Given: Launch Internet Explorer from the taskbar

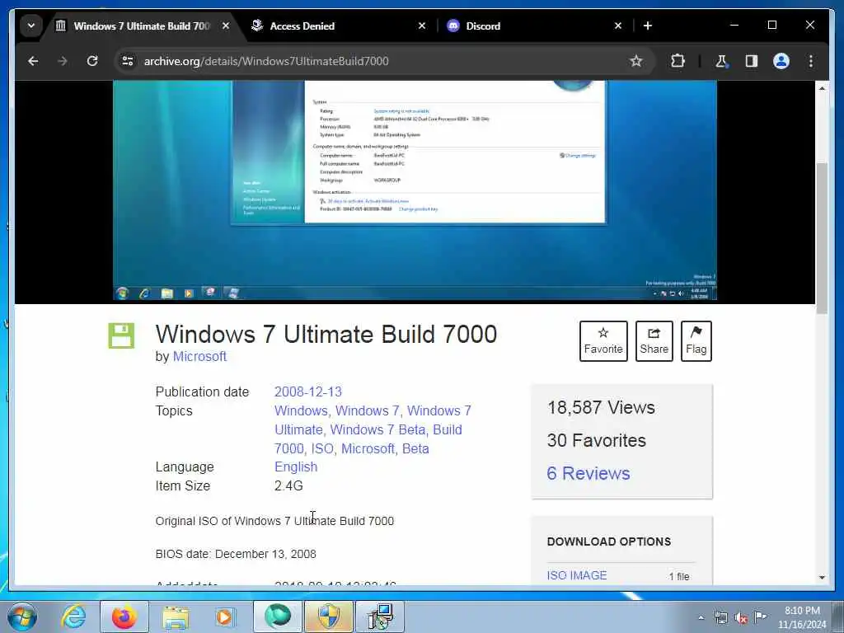Looking at the screenshot, I should point(73,616).
